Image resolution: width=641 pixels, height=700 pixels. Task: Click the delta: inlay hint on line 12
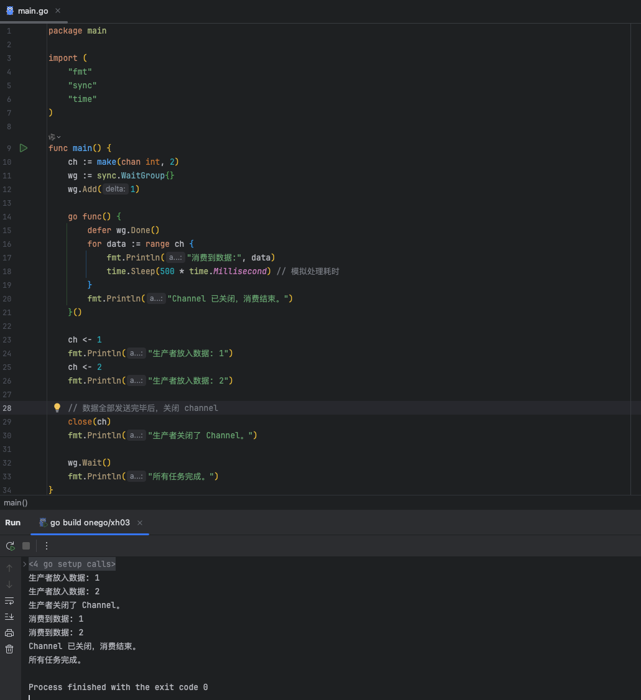(x=116, y=189)
